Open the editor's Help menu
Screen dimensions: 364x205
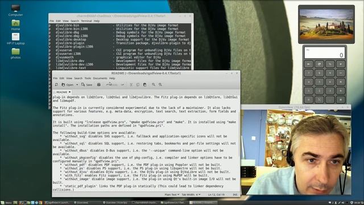pyautogui.click(x=112, y=79)
